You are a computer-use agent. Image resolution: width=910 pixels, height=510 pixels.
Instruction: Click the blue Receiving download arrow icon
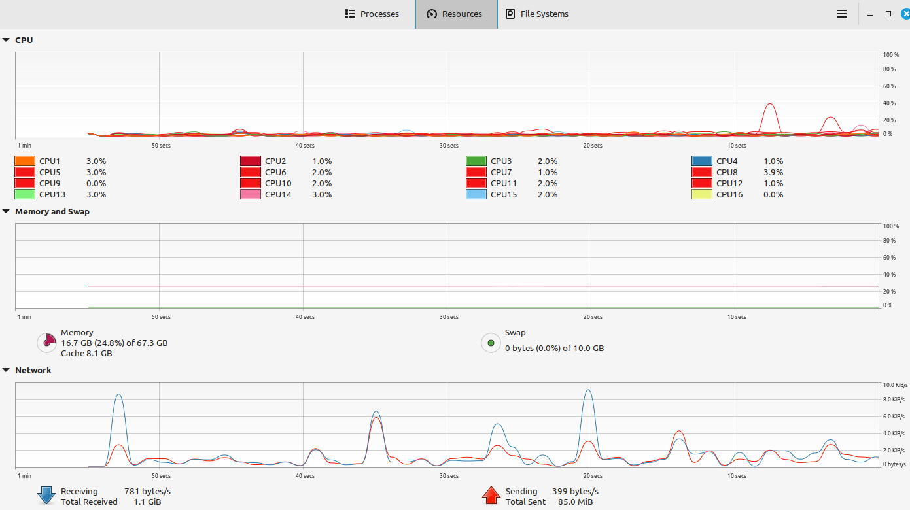tap(46, 496)
